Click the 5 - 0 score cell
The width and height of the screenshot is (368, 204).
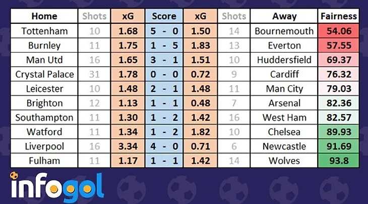(164, 31)
